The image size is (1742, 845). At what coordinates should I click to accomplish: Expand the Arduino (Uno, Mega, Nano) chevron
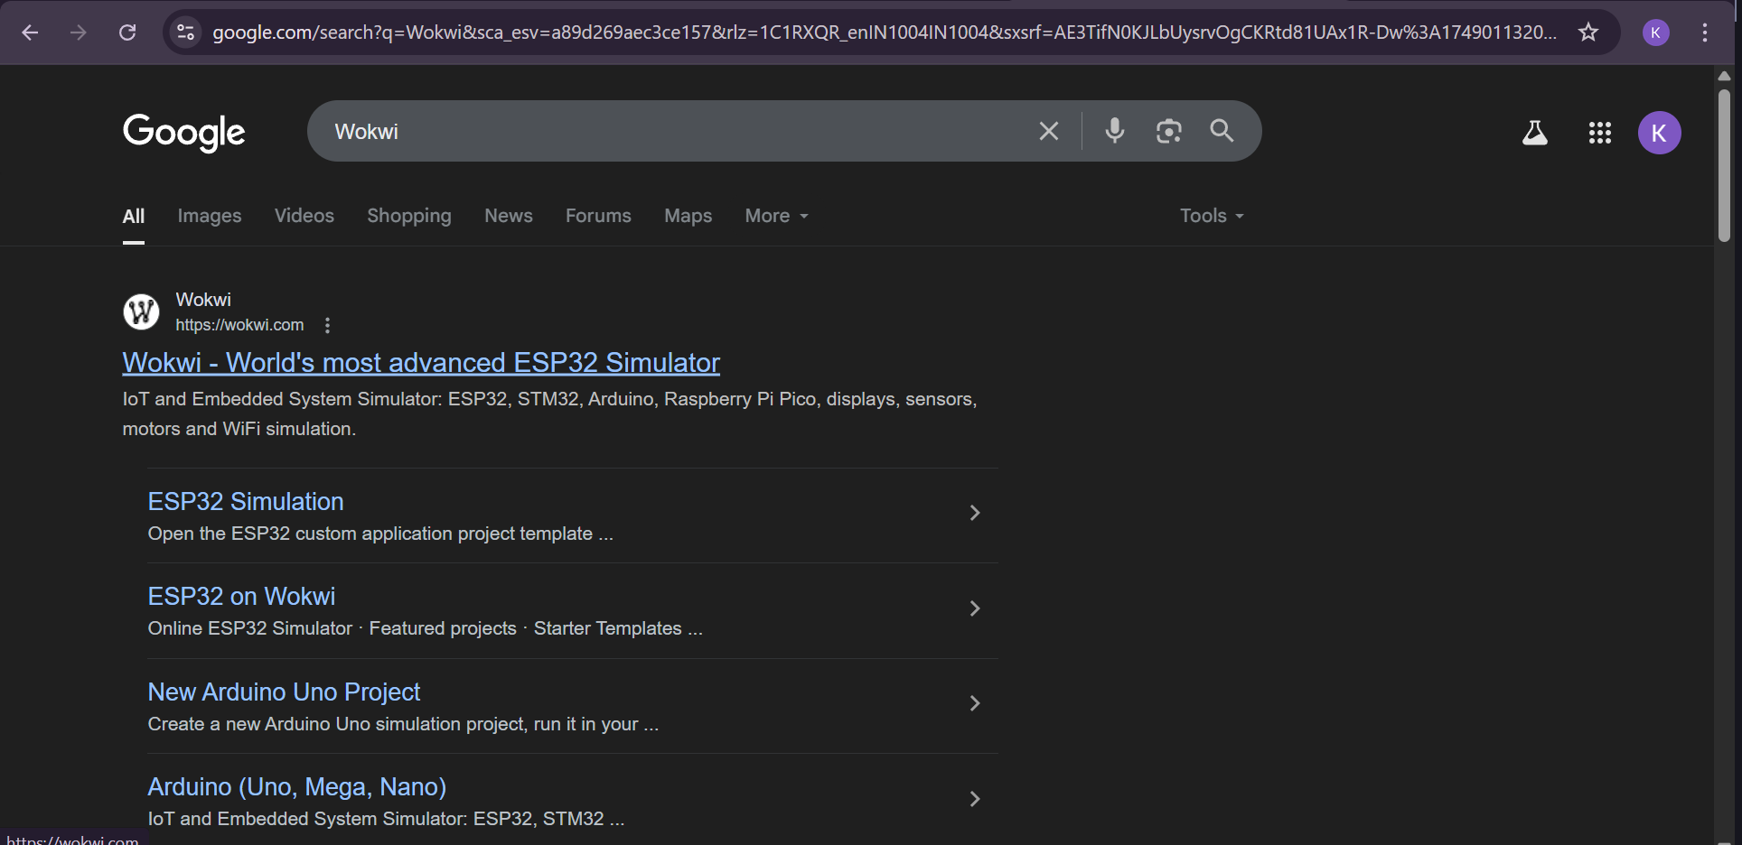975,799
